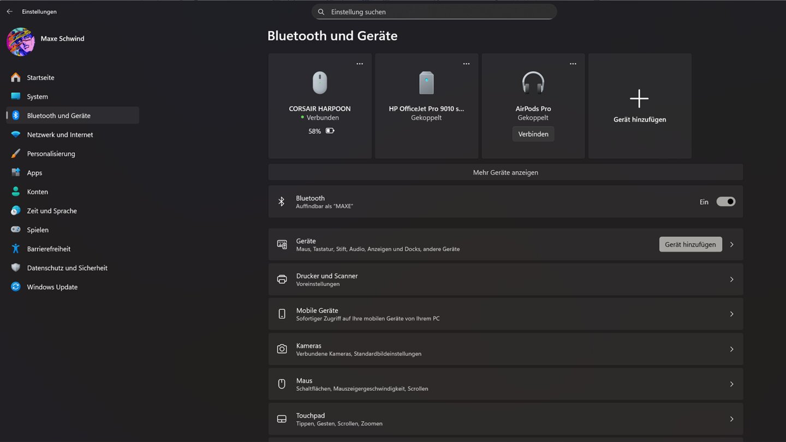Select Netzwerk und Internet in sidebar

(x=60, y=135)
